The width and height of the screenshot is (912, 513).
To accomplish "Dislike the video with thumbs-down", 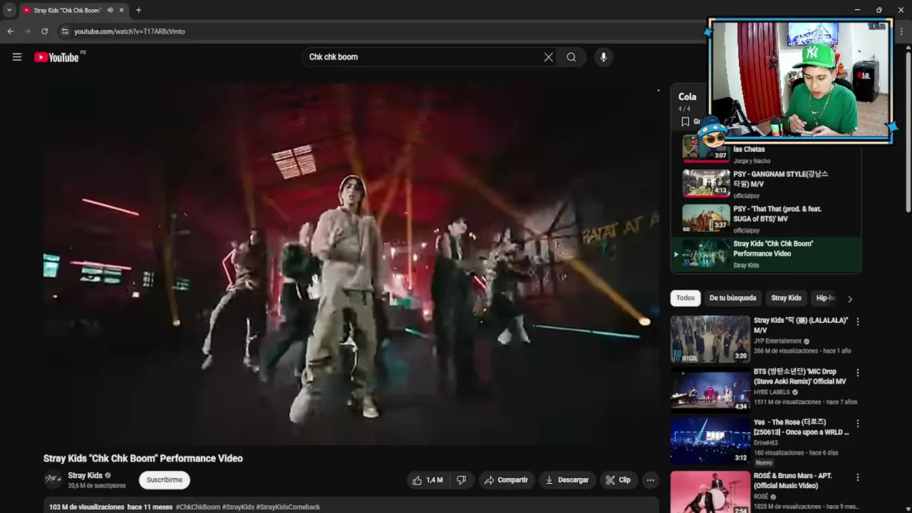I will click(461, 480).
